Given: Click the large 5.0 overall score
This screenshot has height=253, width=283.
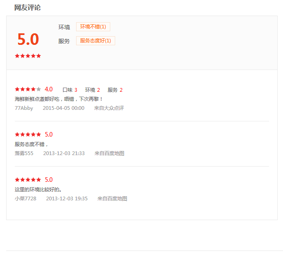Looking at the screenshot, I should click(28, 39).
